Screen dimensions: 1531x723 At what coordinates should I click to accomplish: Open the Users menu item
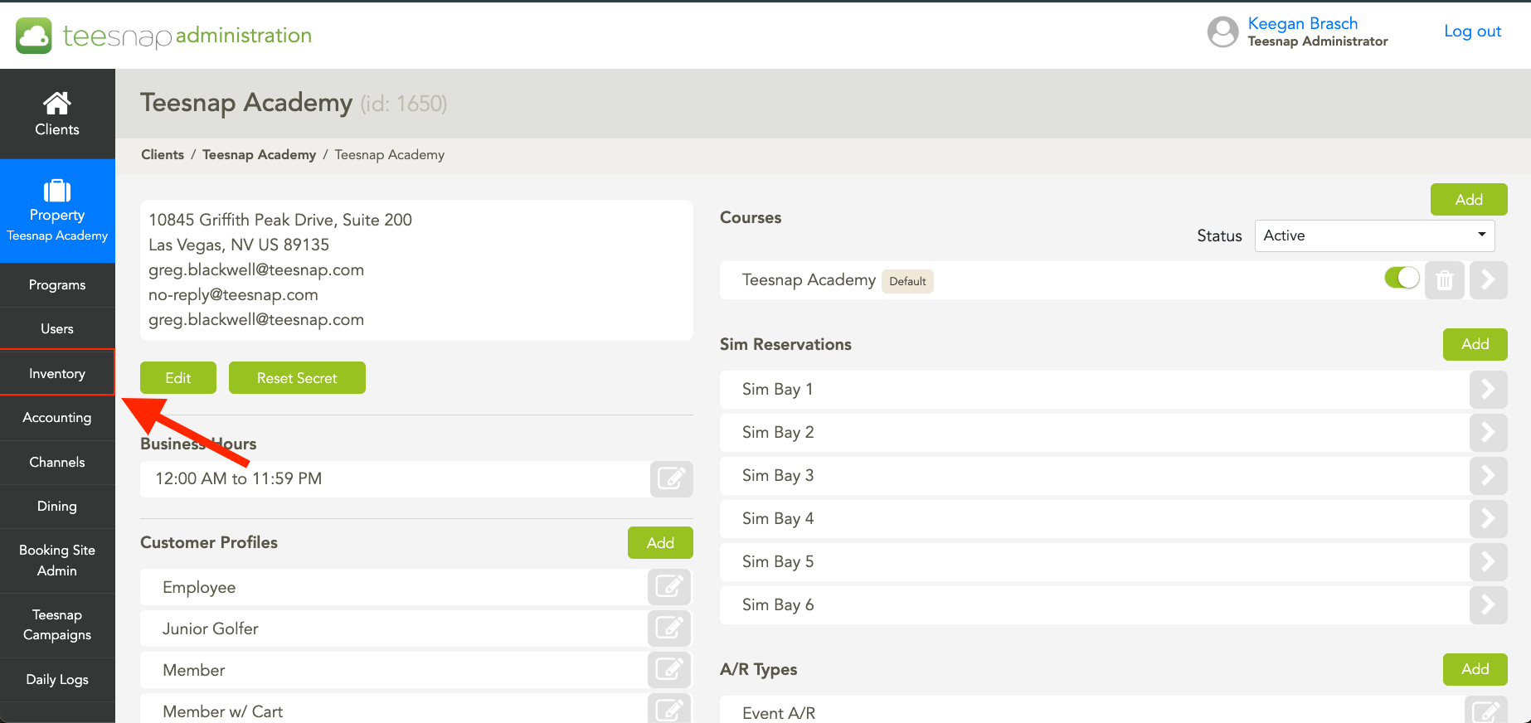coord(57,329)
